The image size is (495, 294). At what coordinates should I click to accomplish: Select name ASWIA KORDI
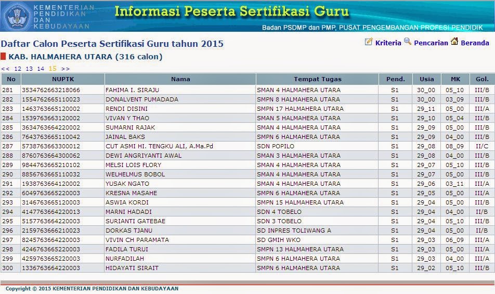point(127,202)
